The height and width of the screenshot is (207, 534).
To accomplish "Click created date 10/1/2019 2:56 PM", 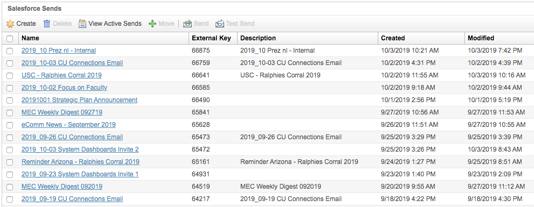I will (x=408, y=100).
